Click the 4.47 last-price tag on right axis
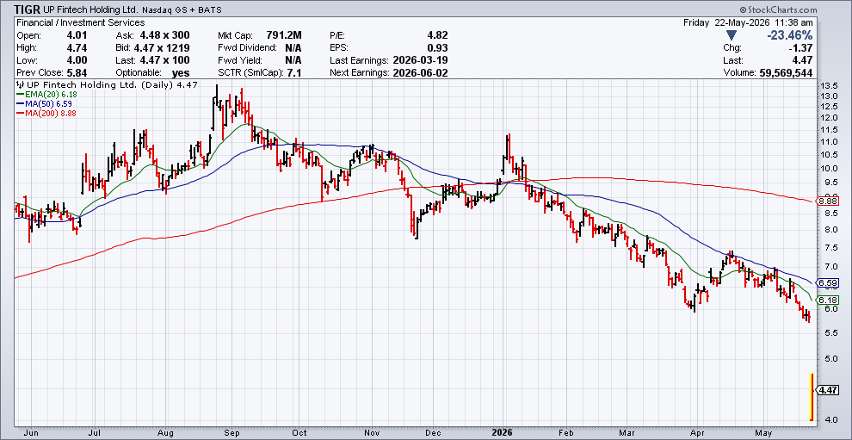Image resolution: width=852 pixels, height=440 pixels. (x=828, y=390)
